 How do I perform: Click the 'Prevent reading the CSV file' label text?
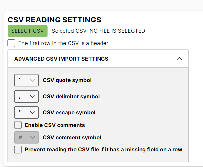(x=103, y=150)
